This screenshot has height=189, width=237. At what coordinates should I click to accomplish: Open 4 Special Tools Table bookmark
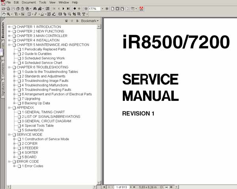point(38,126)
